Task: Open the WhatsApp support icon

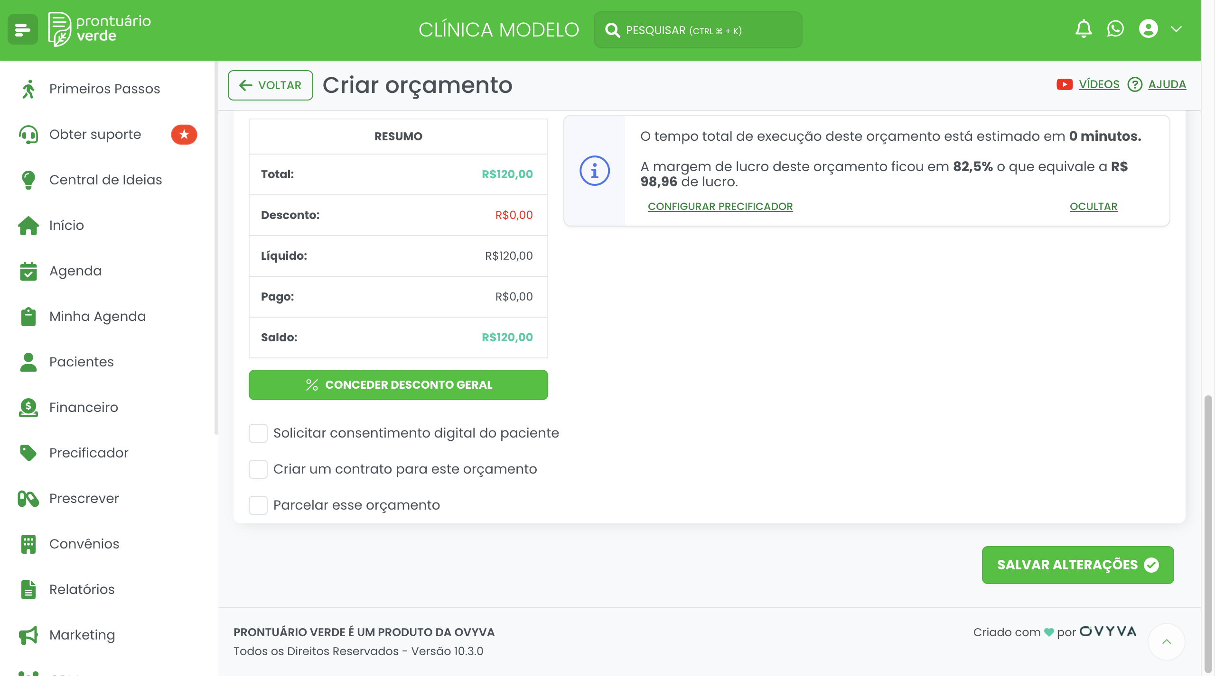Action: click(x=1115, y=29)
